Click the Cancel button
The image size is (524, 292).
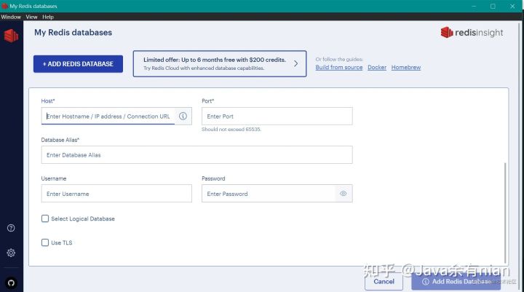tap(384, 282)
